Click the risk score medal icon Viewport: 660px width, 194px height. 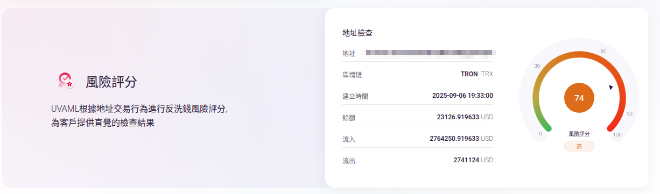tap(66, 81)
